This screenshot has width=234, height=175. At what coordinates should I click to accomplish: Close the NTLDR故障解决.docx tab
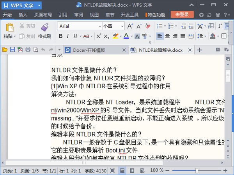[190, 50]
